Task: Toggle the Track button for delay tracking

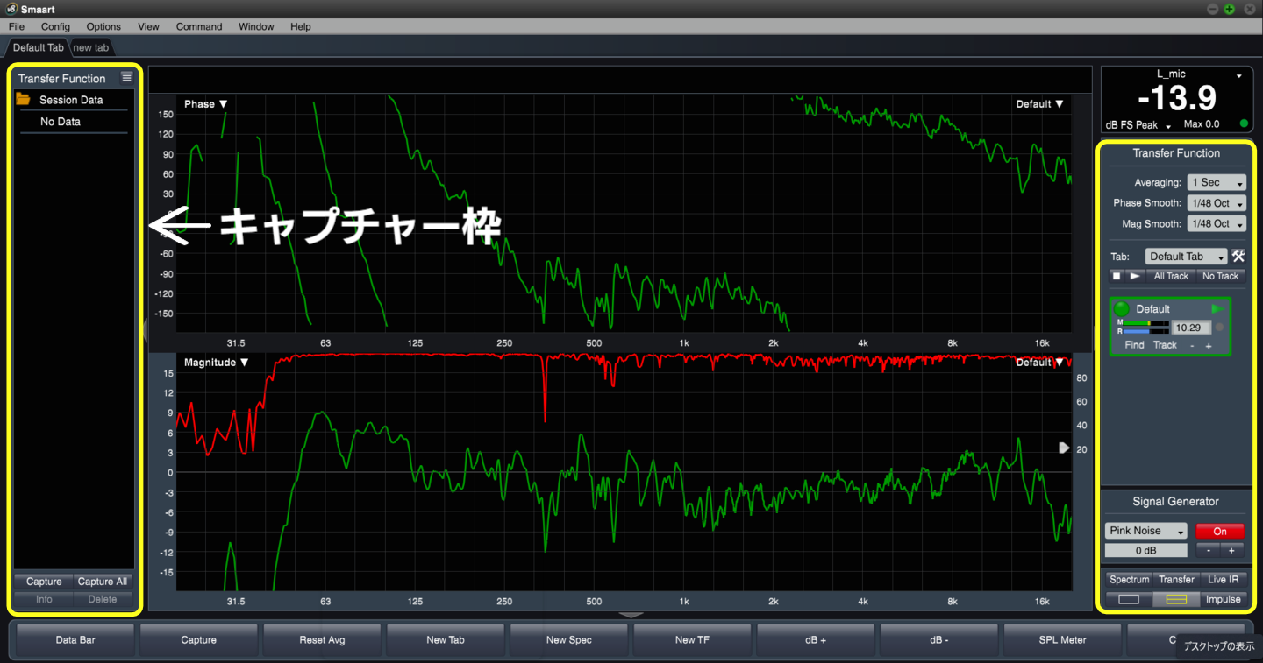Action: click(x=1165, y=345)
